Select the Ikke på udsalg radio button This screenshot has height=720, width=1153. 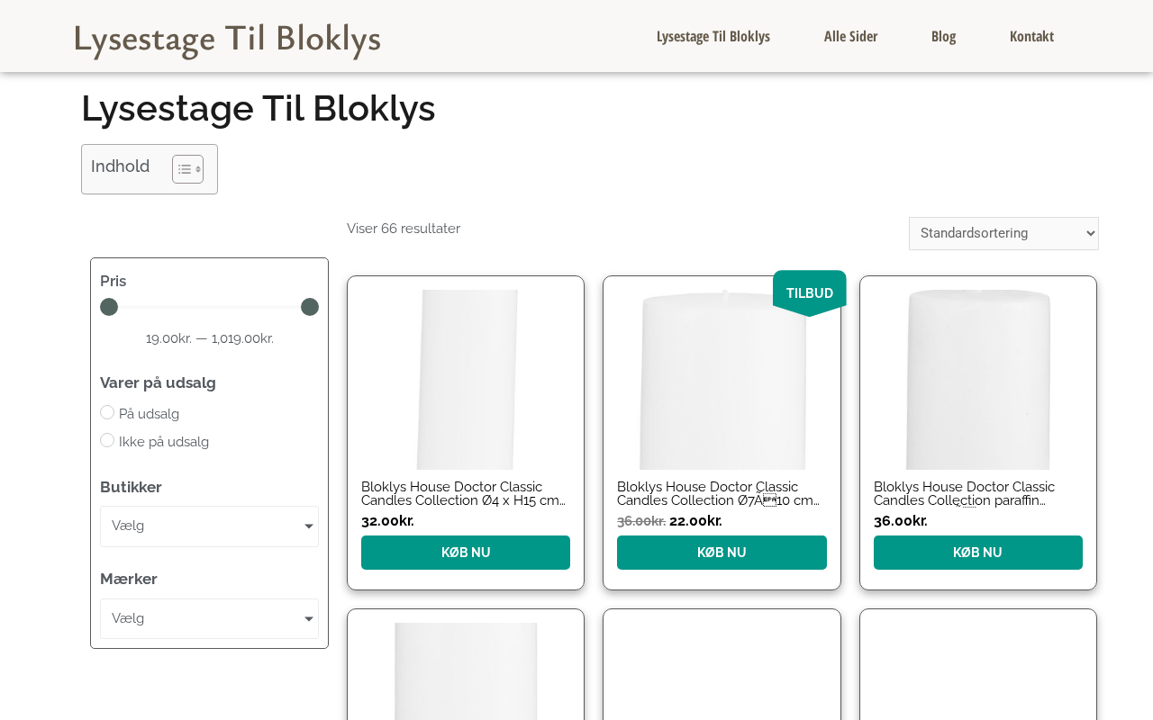click(x=107, y=440)
